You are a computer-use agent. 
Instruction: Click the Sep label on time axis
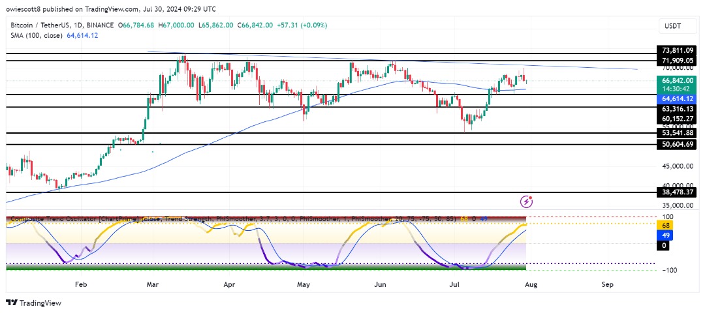608,284
